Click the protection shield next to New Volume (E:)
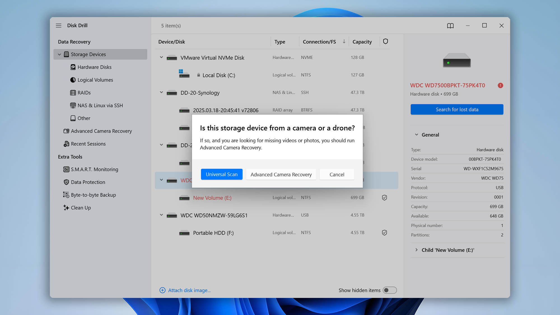This screenshot has height=315, width=560. pos(384,197)
